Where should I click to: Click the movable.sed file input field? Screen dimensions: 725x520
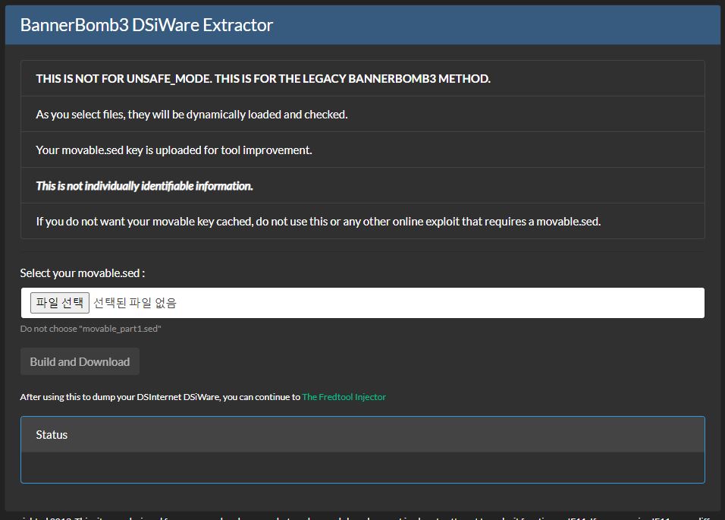(x=362, y=303)
